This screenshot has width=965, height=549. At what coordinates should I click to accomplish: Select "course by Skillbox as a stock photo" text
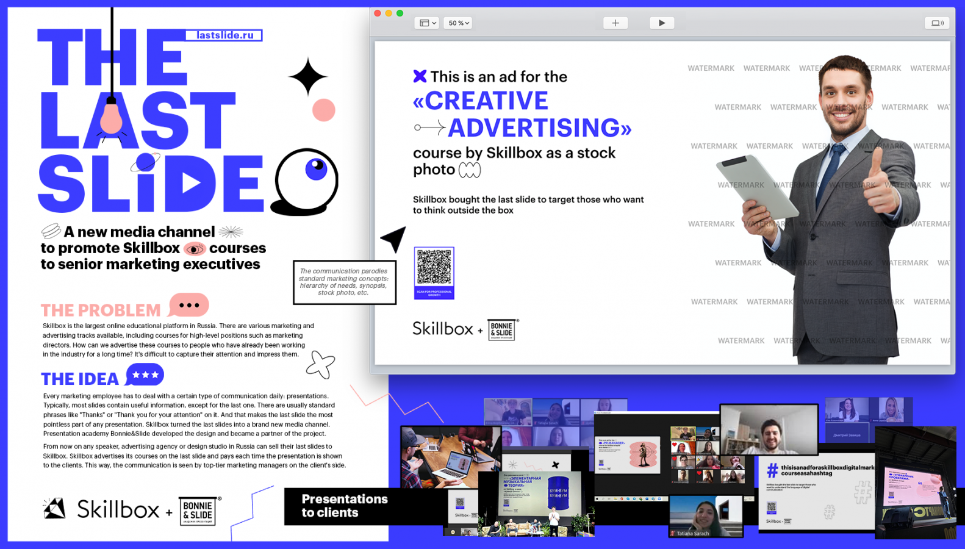click(x=514, y=161)
